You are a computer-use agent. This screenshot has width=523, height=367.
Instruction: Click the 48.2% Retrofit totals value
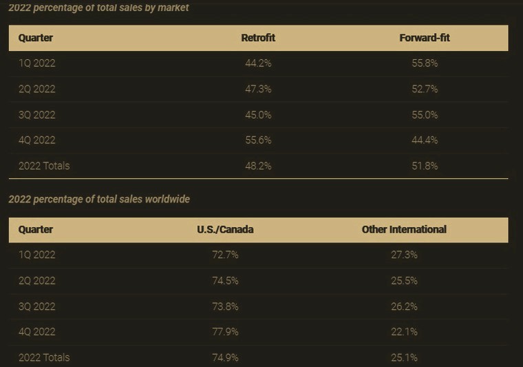pos(258,166)
